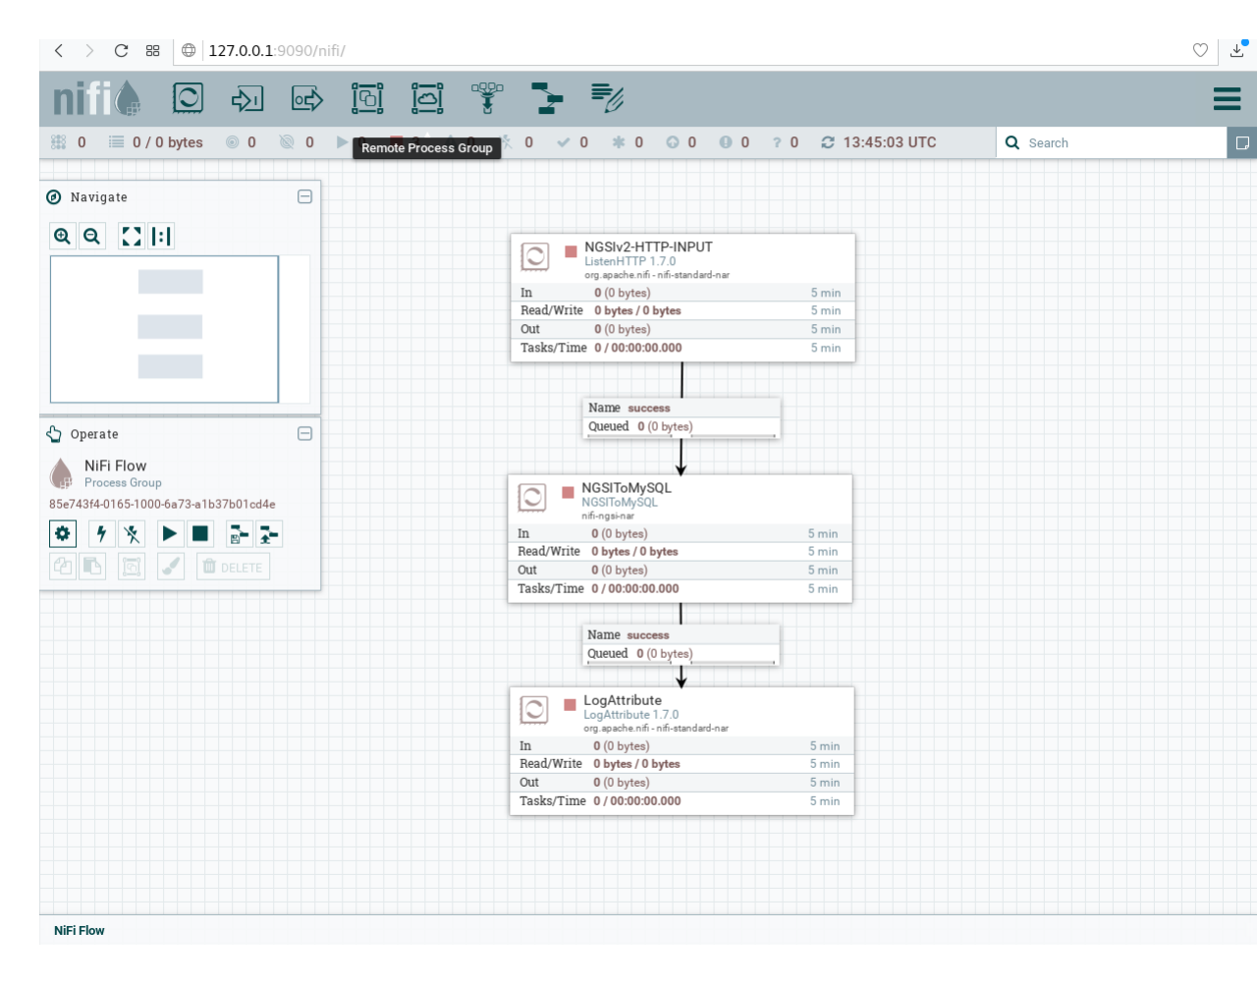Bookmark page with heart icon
The image size is (1257, 984).
[1200, 50]
